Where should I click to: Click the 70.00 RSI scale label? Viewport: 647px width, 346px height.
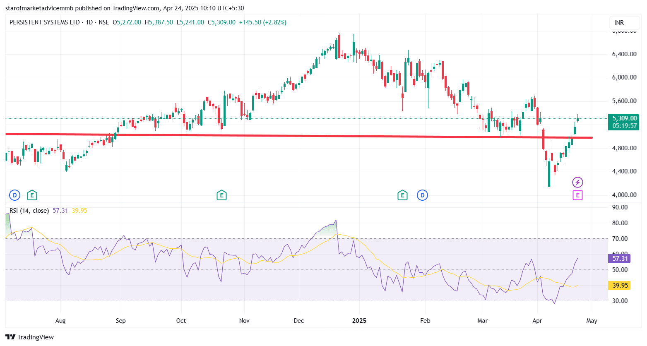tap(620, 239)
